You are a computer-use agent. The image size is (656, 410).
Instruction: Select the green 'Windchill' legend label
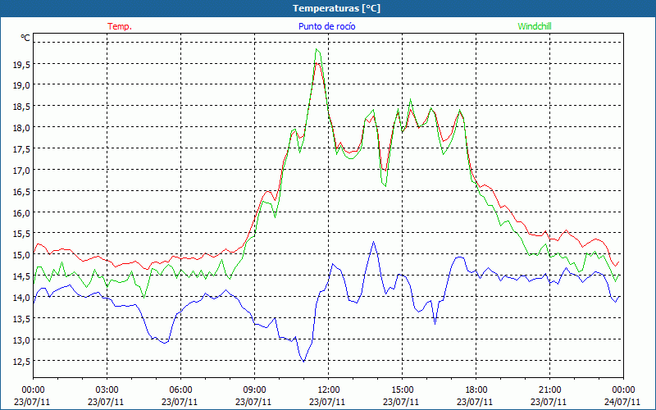[x=535, y=26]
